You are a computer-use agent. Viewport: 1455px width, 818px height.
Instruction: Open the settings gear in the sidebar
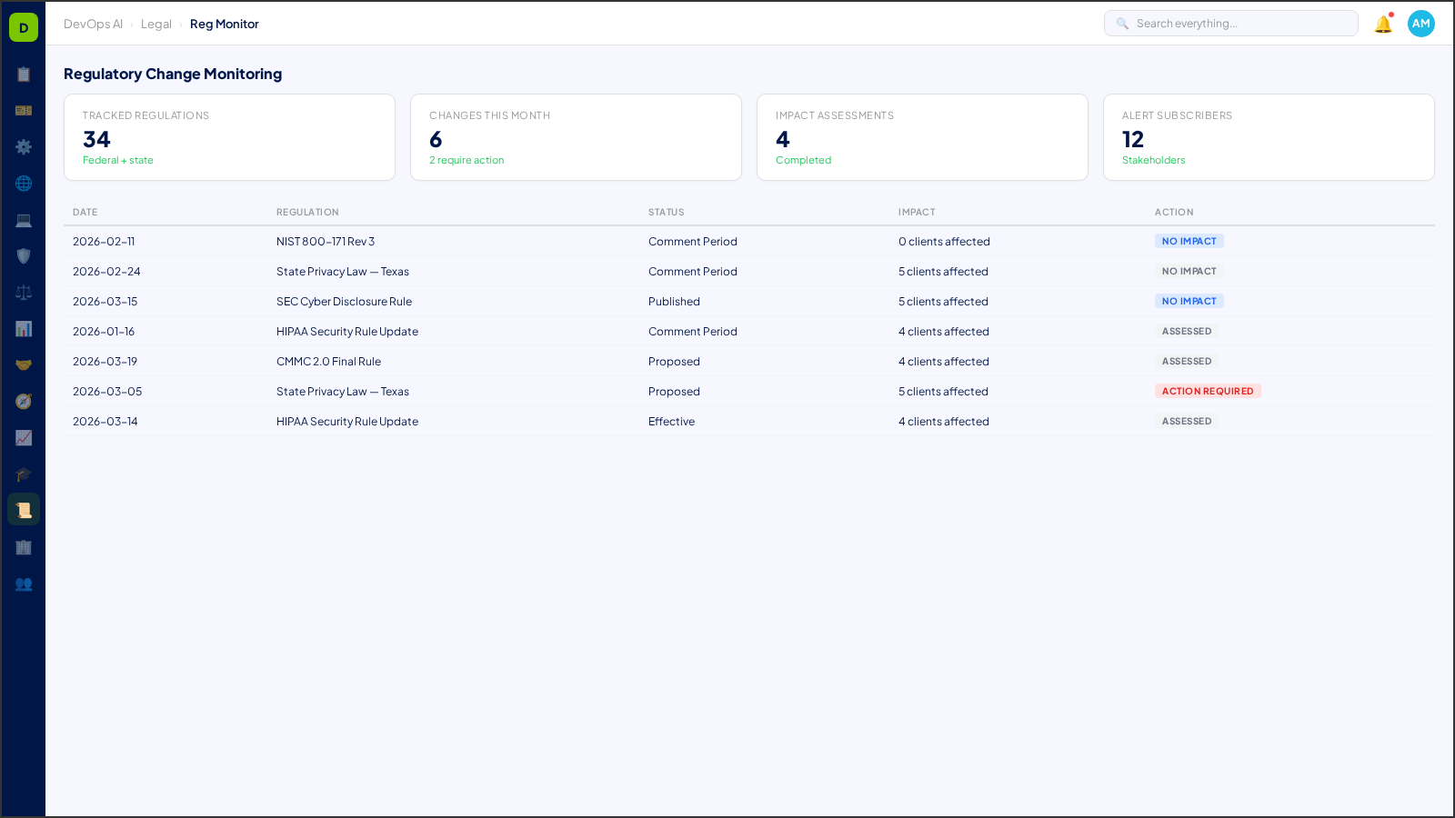pos(24,146)
